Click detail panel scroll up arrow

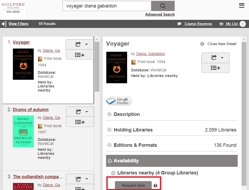tap(244, 39)
